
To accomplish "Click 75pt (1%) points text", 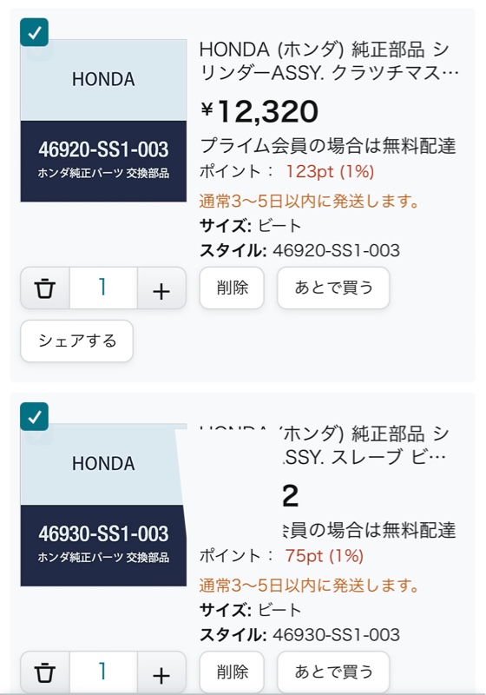I will click(325, 555).
